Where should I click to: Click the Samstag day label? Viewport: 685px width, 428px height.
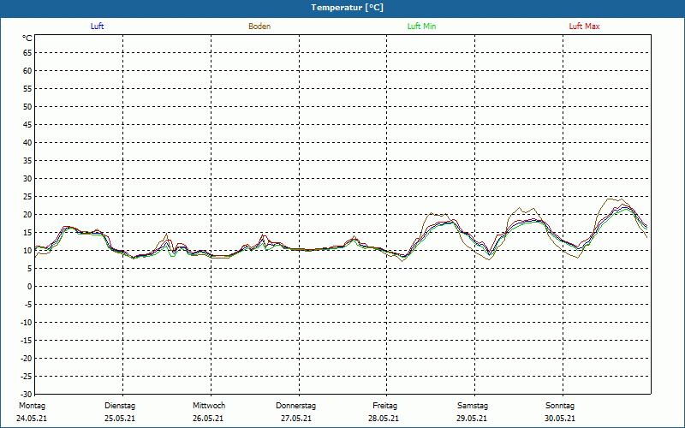473,406
